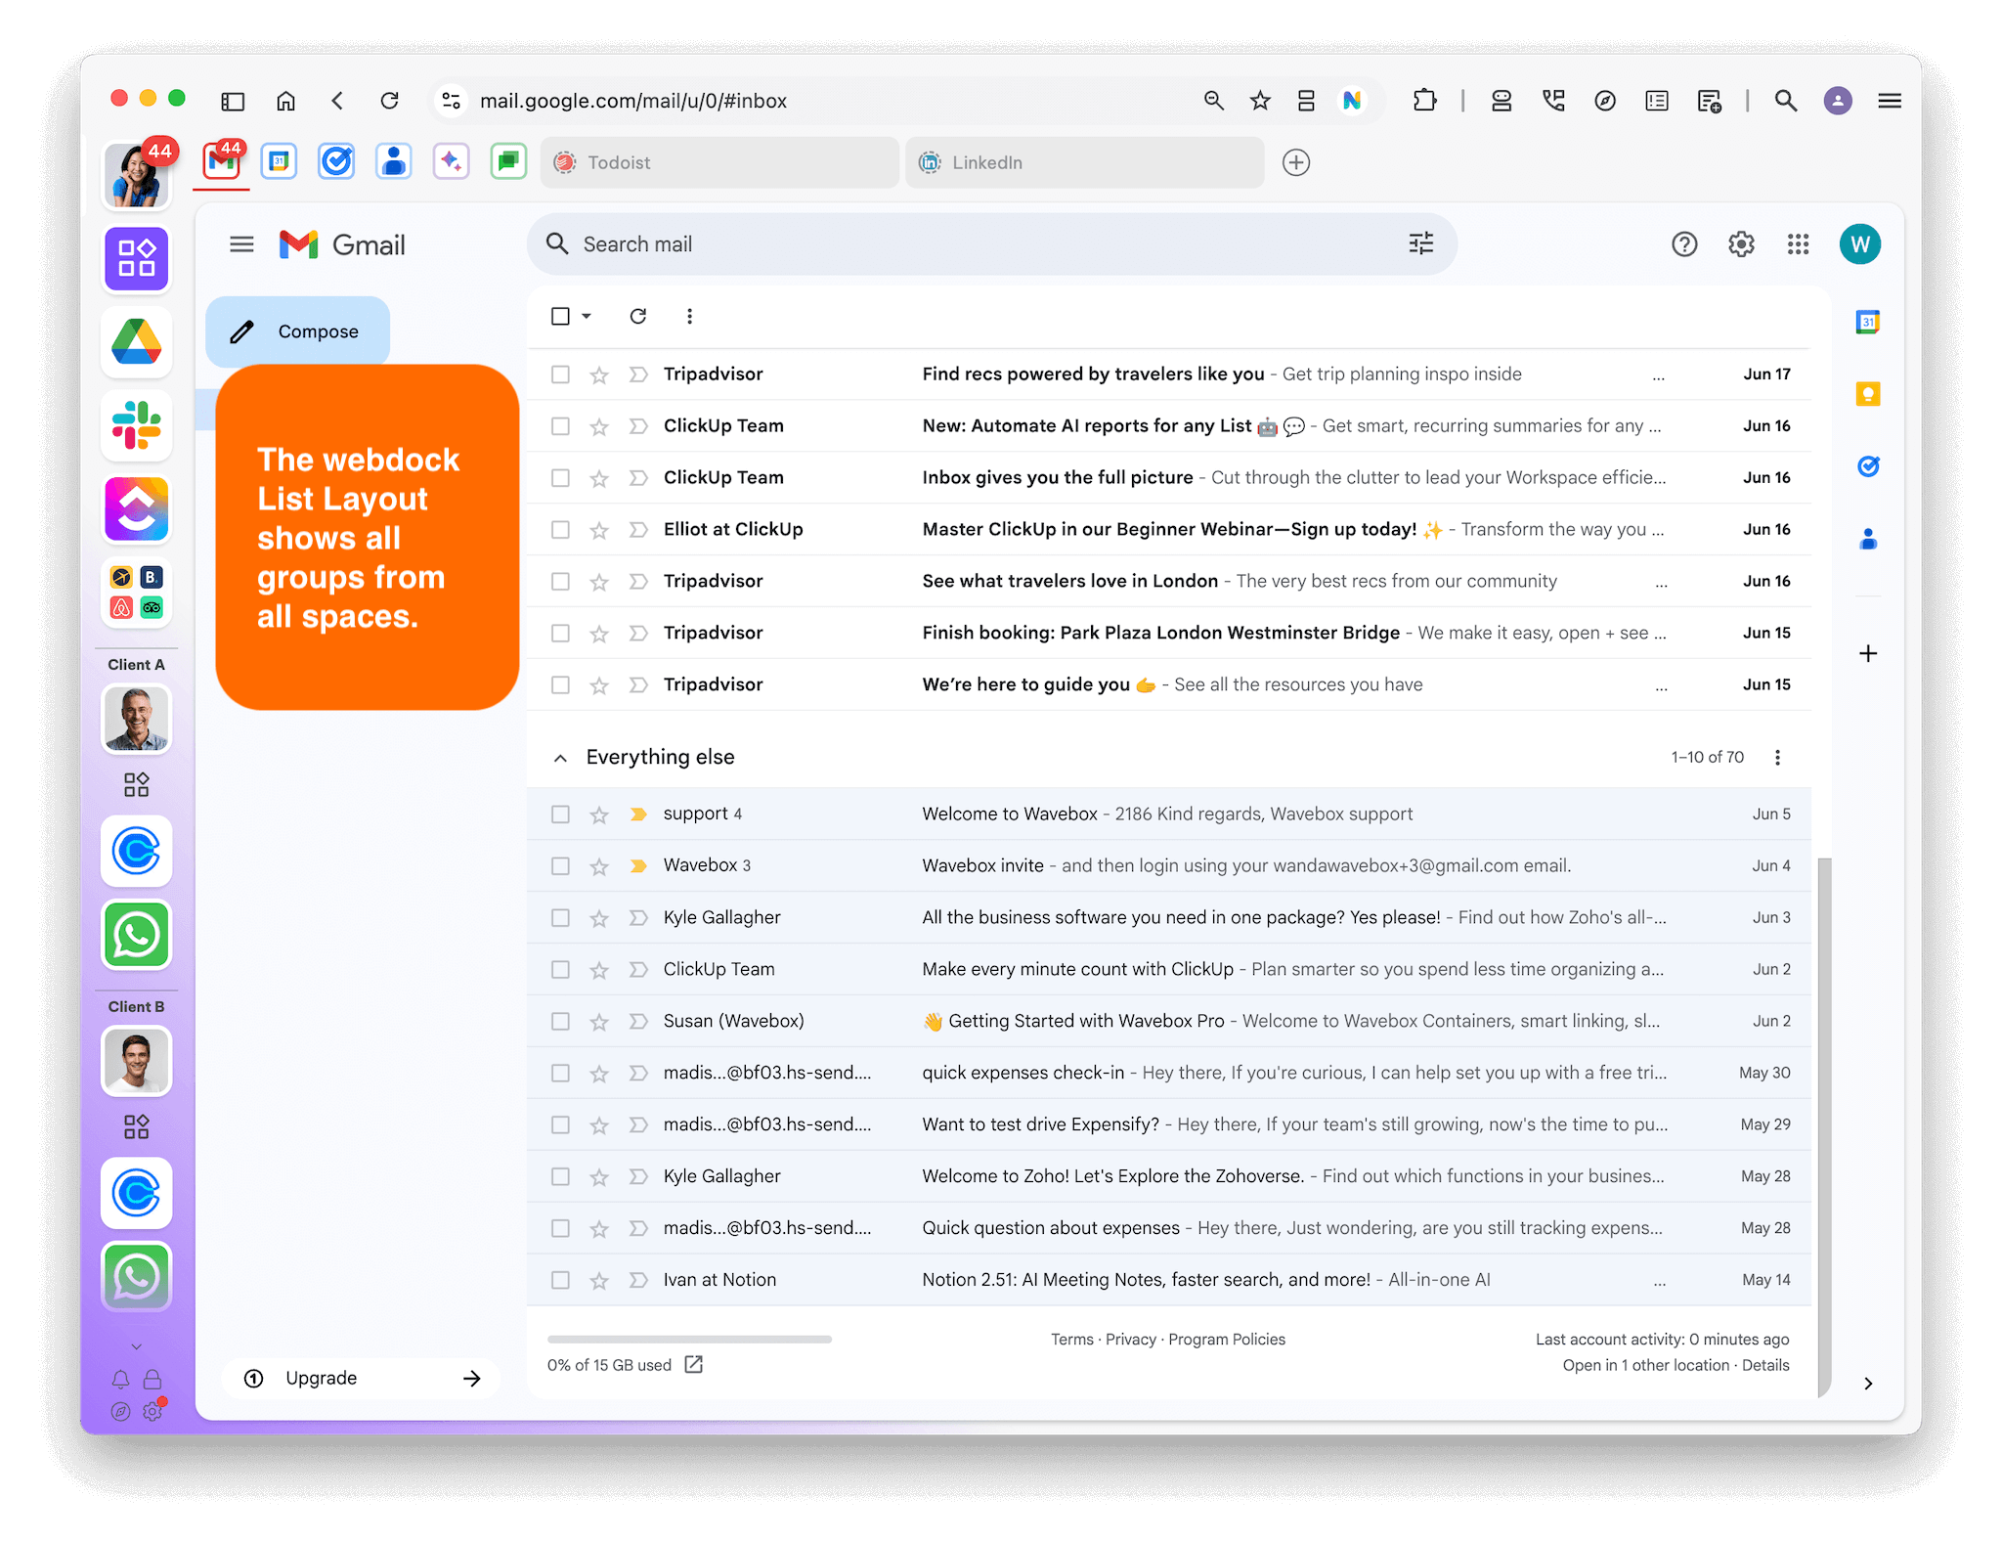
Task: Star the Welcome to Zoho email from Kyle Gallagher
Action: (x=599, y=1176)
